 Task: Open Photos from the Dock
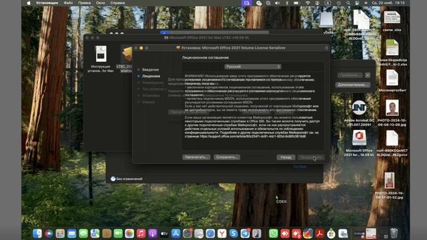pos(129,233)
